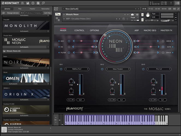Click the A-Z sort button
Viewport: 181px width, 136px height.
(x=22, y=13)
